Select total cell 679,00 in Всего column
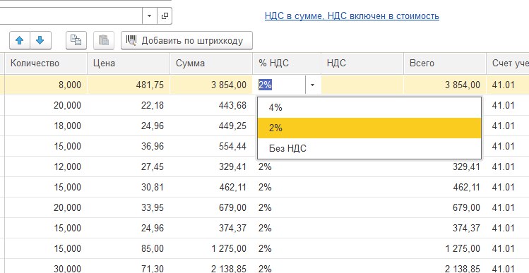This screenshot has height=273, width=529. click(445, 207)
